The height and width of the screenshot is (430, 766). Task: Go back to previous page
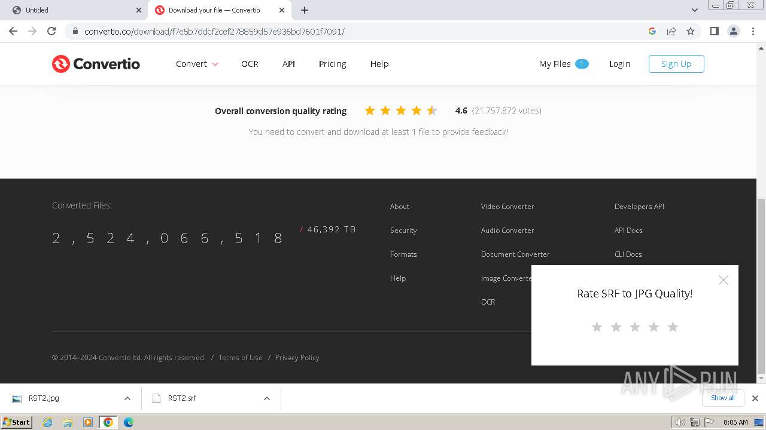click(13, 31)
